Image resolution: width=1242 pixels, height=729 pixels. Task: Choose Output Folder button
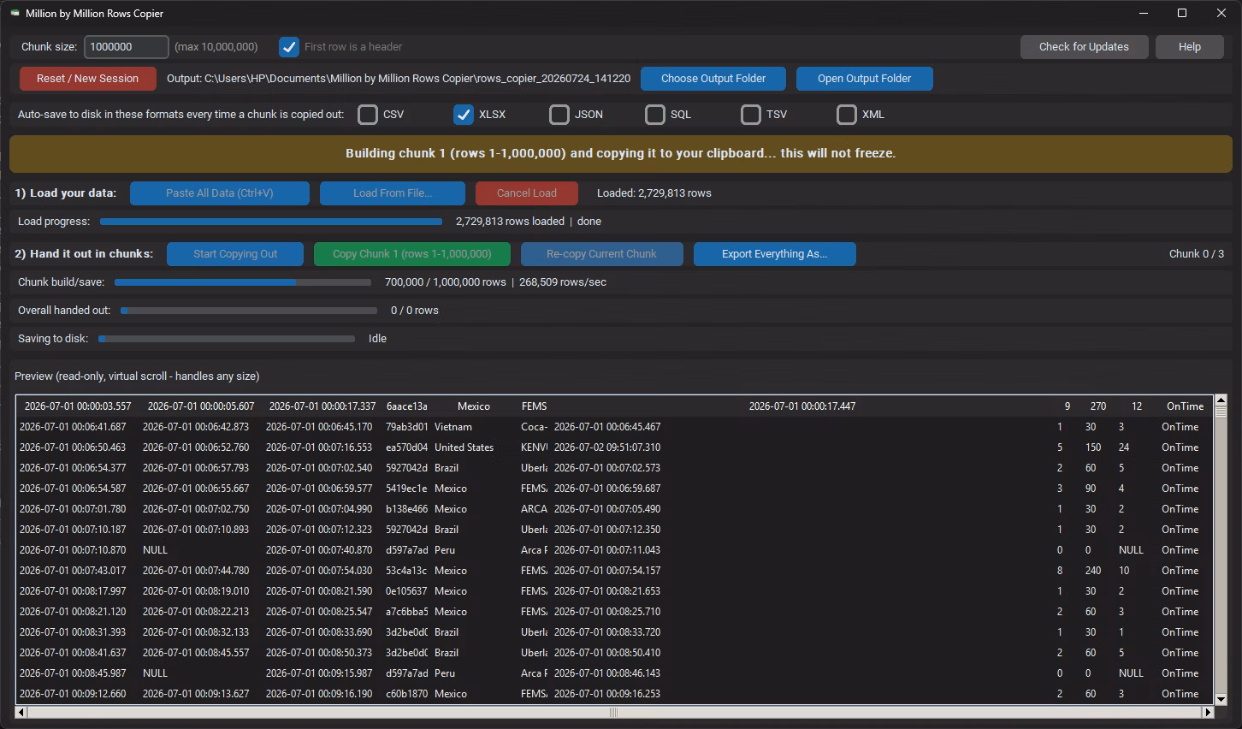[713, 79]
